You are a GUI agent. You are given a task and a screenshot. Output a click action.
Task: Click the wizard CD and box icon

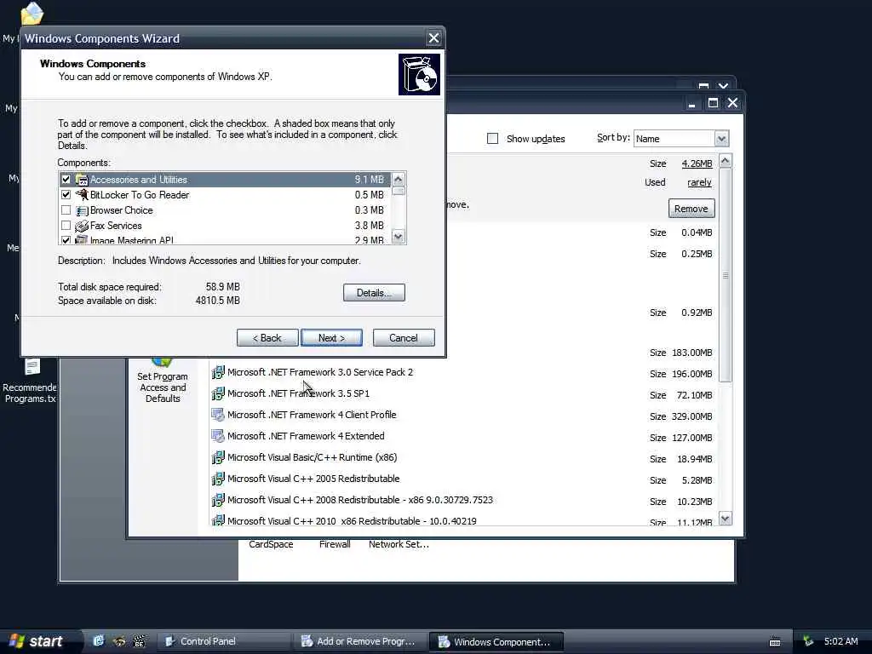[x=419, y=75]
